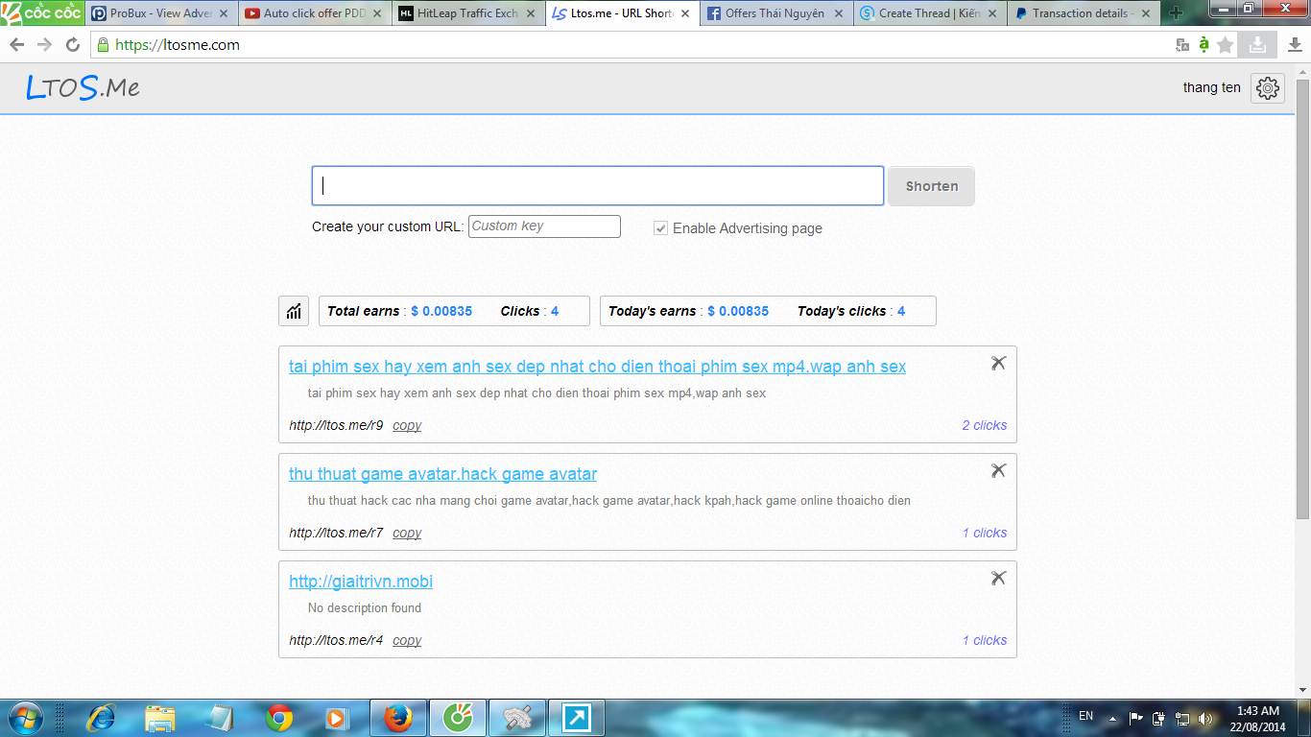The height and width of the screenshot is (737, 1311).
Task: Open the Cốc Cốc browser menu
Action: click(x=42, y=12)
